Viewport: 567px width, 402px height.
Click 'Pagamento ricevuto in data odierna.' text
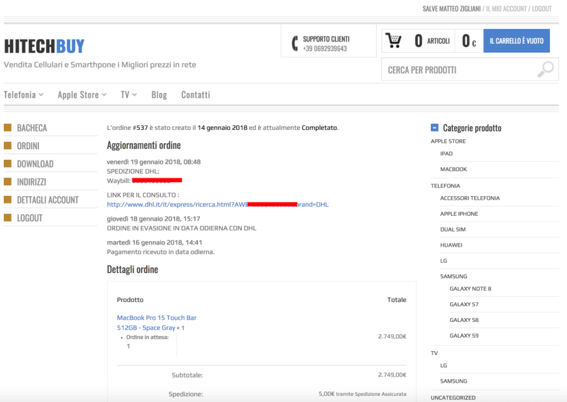click(161, 252)
